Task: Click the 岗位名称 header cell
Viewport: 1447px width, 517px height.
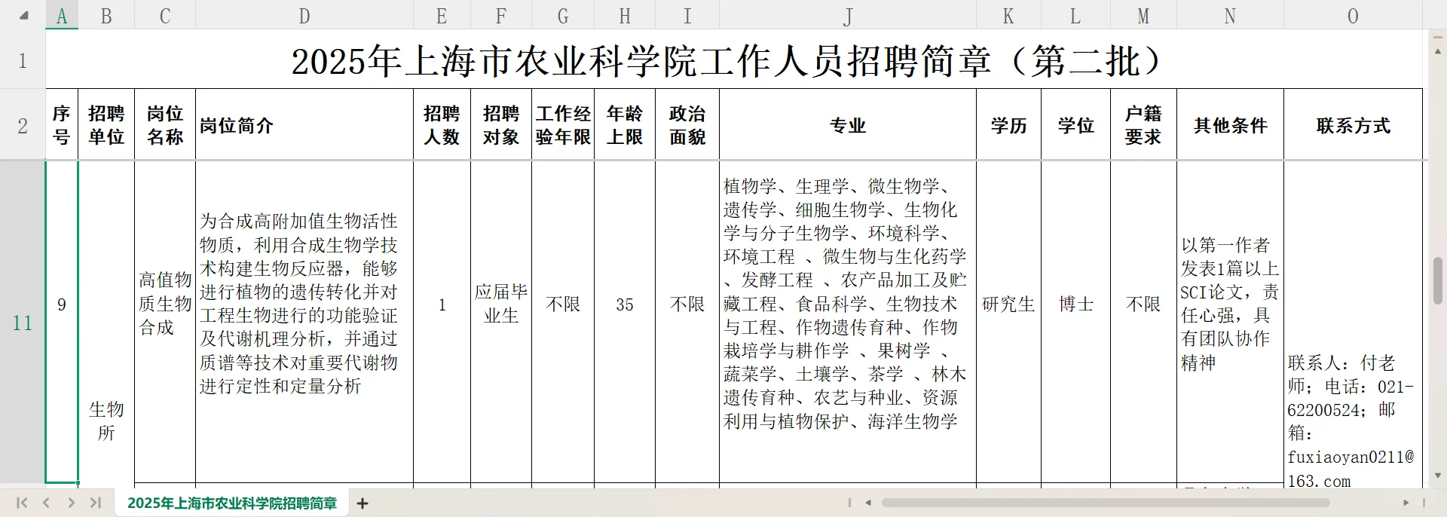Action: click(165, 125)
